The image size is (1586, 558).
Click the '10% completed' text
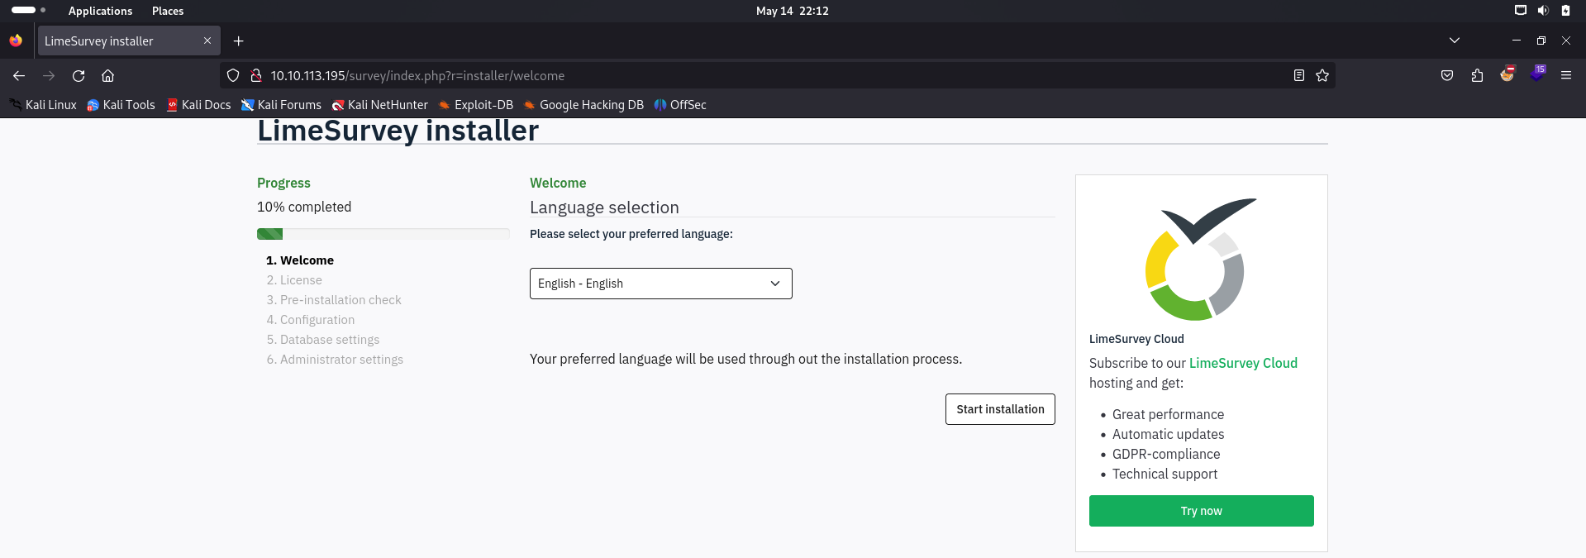click(304, 207)
